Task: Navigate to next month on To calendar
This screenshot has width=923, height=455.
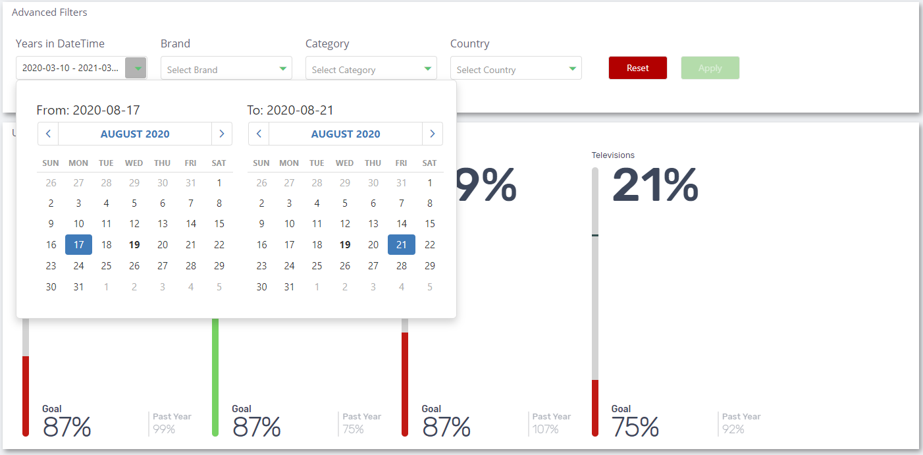Action: pyautogui.click(x=433, y=134)
